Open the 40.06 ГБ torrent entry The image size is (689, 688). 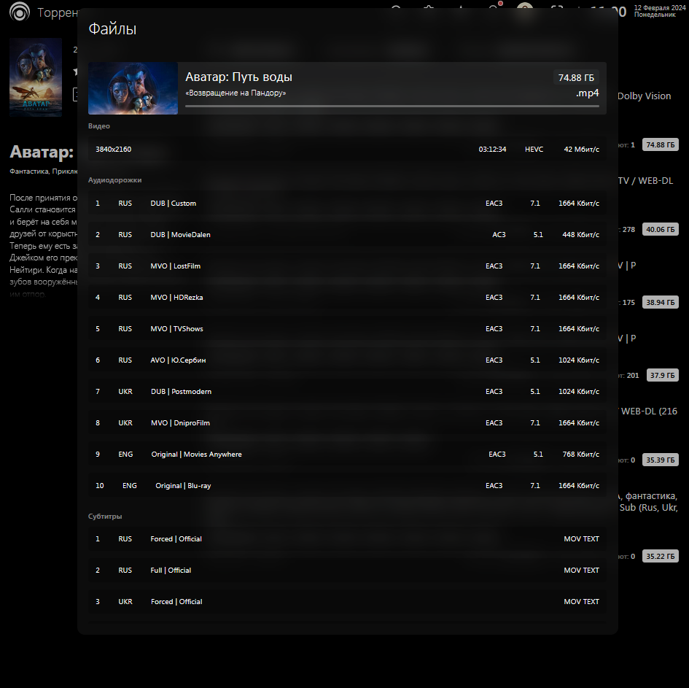coord(660,229)
